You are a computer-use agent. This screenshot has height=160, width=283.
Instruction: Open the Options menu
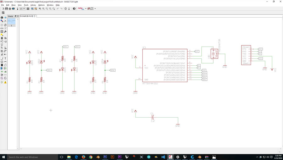point(41,5)
